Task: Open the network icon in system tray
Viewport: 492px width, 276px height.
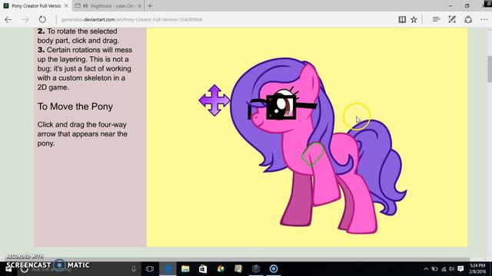Action: [444, 269]
